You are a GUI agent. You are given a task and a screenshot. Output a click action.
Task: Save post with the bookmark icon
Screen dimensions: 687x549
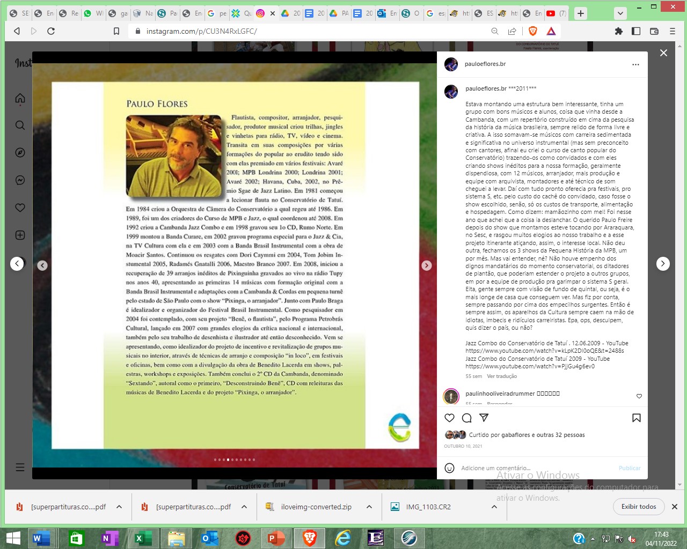pos(637,418)
